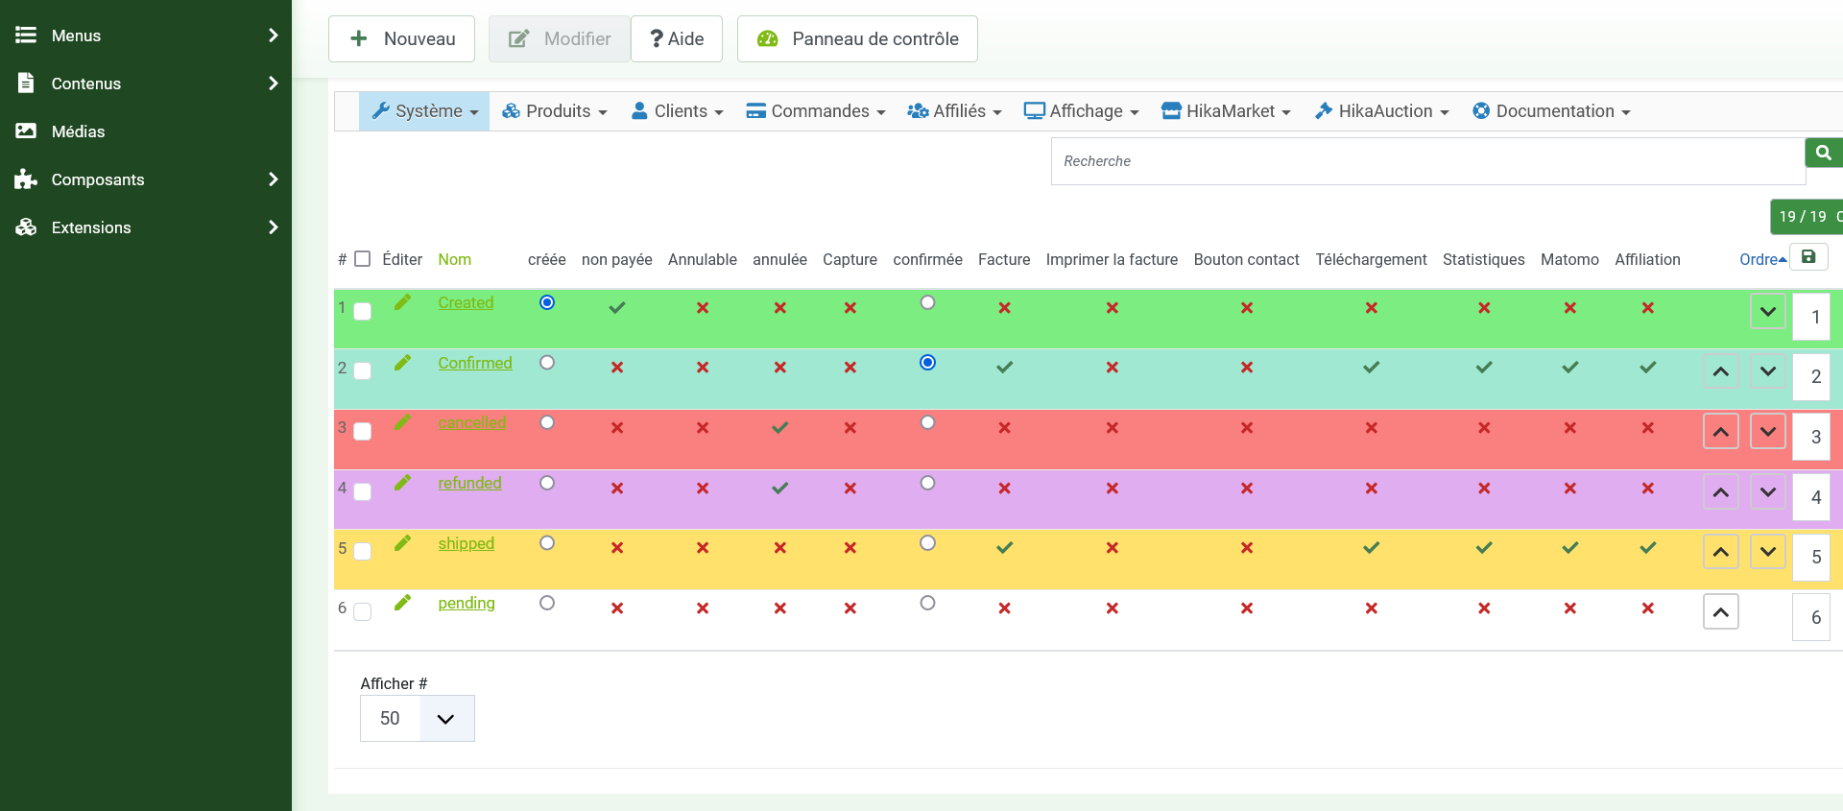This screenshot has width=1843, height=811.
Task: Expand the Menus sidebar section
Action: coord(146,36)
